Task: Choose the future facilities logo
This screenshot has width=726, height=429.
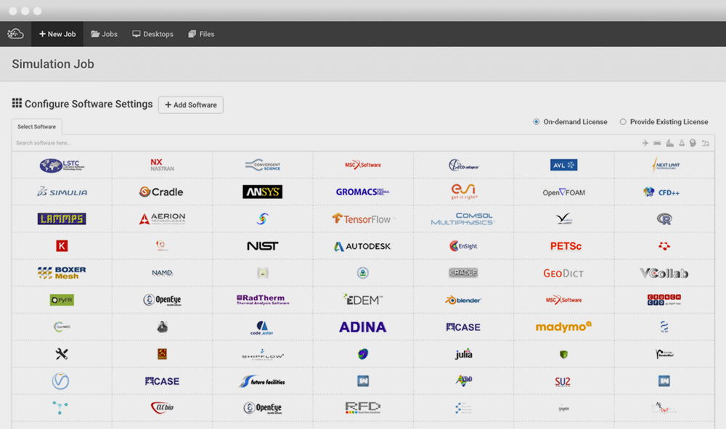Action: coord(262,381)
